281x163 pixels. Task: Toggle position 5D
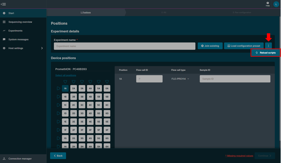click(99, 113)
